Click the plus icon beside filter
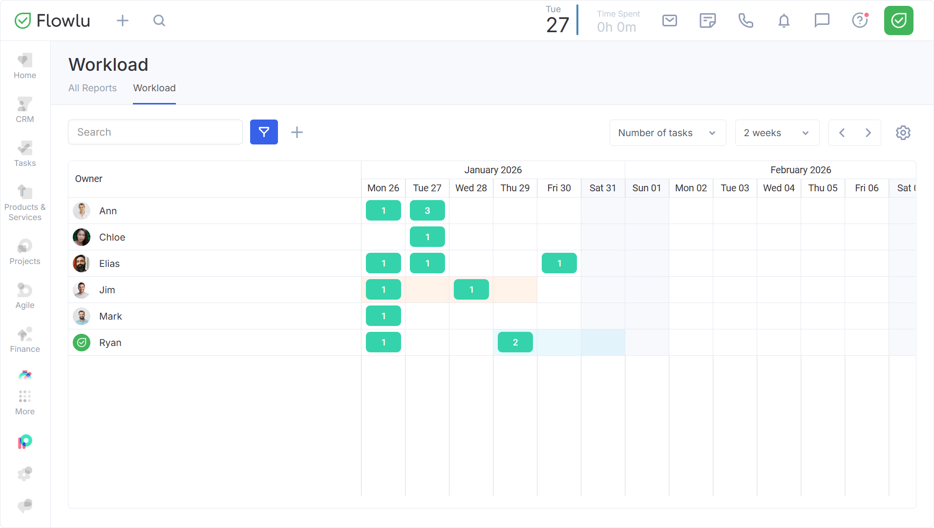Screen dimensions: 934x528 pos(297,132)
